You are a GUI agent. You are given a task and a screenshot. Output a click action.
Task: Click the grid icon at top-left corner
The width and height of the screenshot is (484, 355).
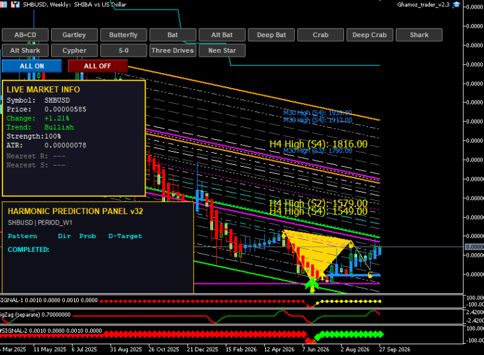(x=3, y=4)
